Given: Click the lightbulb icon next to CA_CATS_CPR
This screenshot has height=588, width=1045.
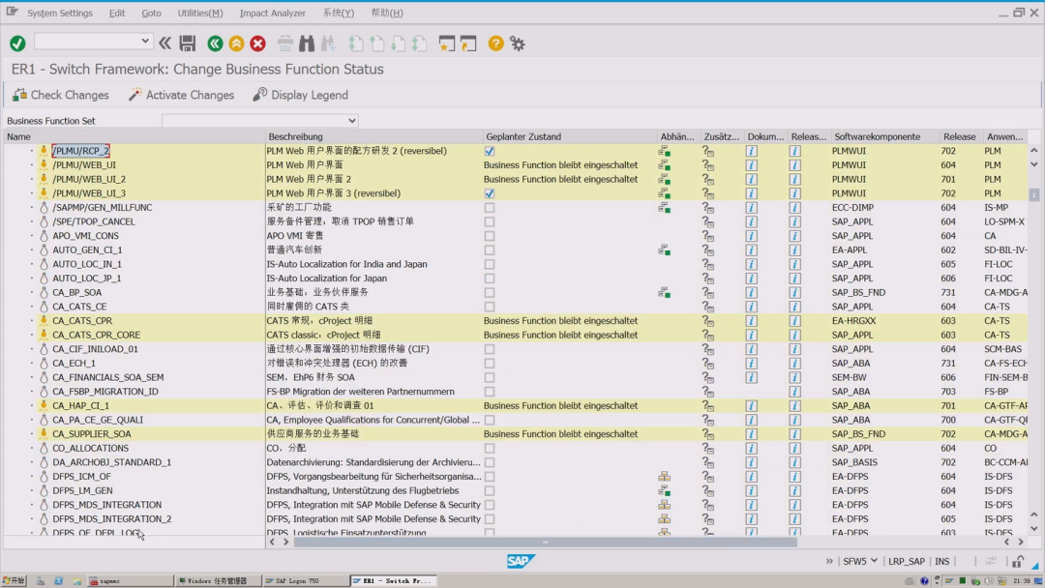Looking at the screenshot, I should click(x=44, y=320).
